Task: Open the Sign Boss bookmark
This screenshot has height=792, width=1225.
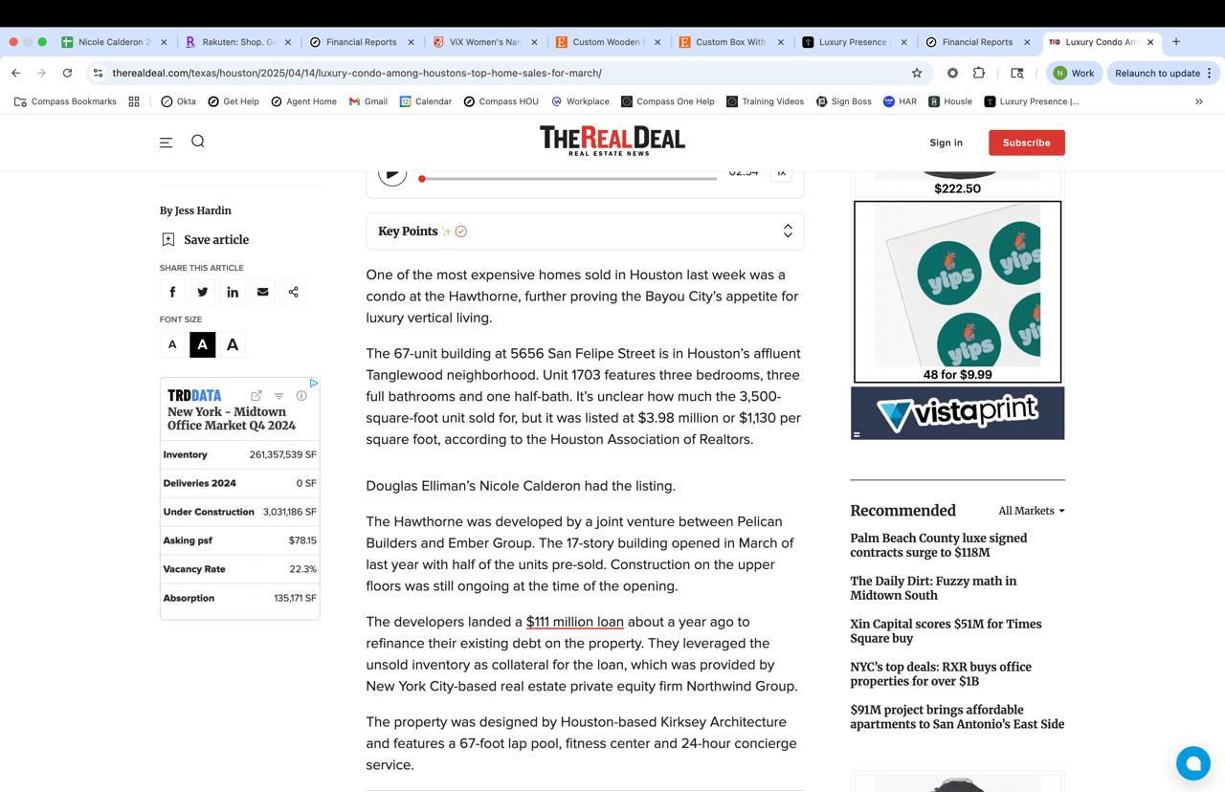Action: coord(843,101)
